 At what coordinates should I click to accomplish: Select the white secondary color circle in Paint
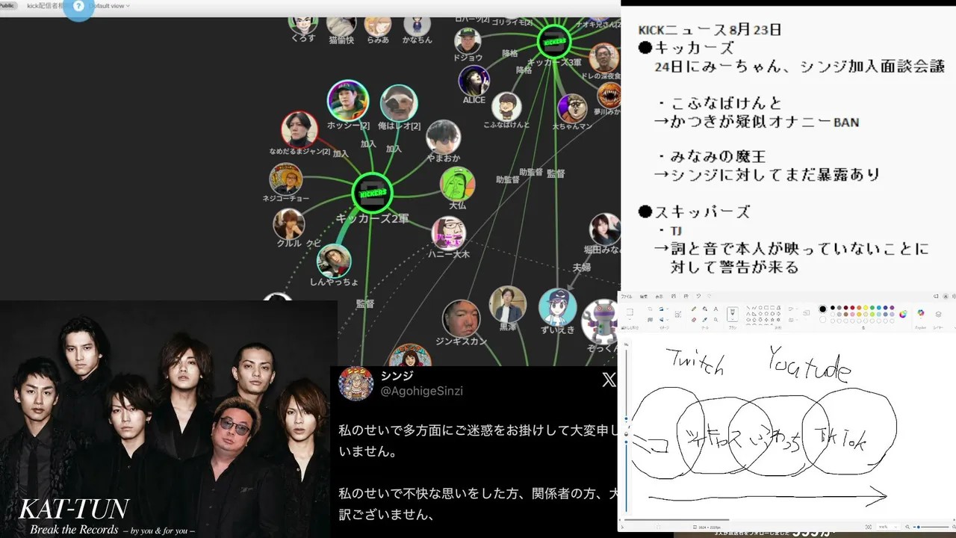coord(822,320)
